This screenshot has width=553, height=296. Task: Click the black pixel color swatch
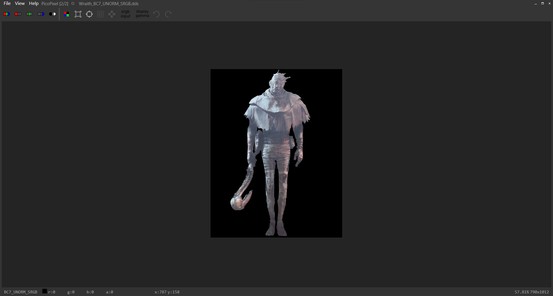click(x=45, y=291)
